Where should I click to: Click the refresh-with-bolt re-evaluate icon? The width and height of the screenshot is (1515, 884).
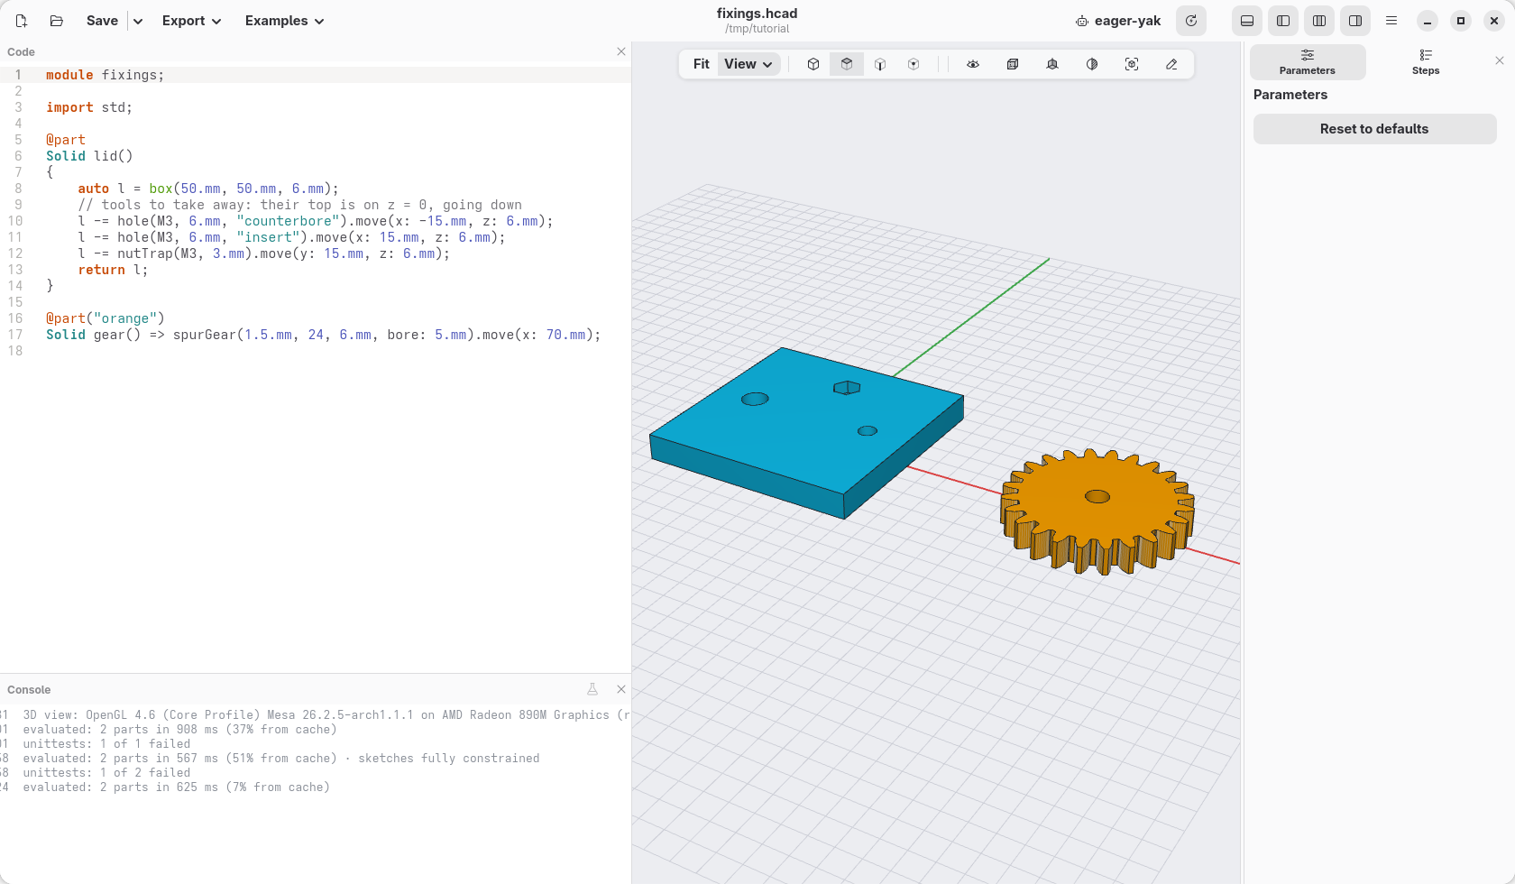[x=1191, y=21]
